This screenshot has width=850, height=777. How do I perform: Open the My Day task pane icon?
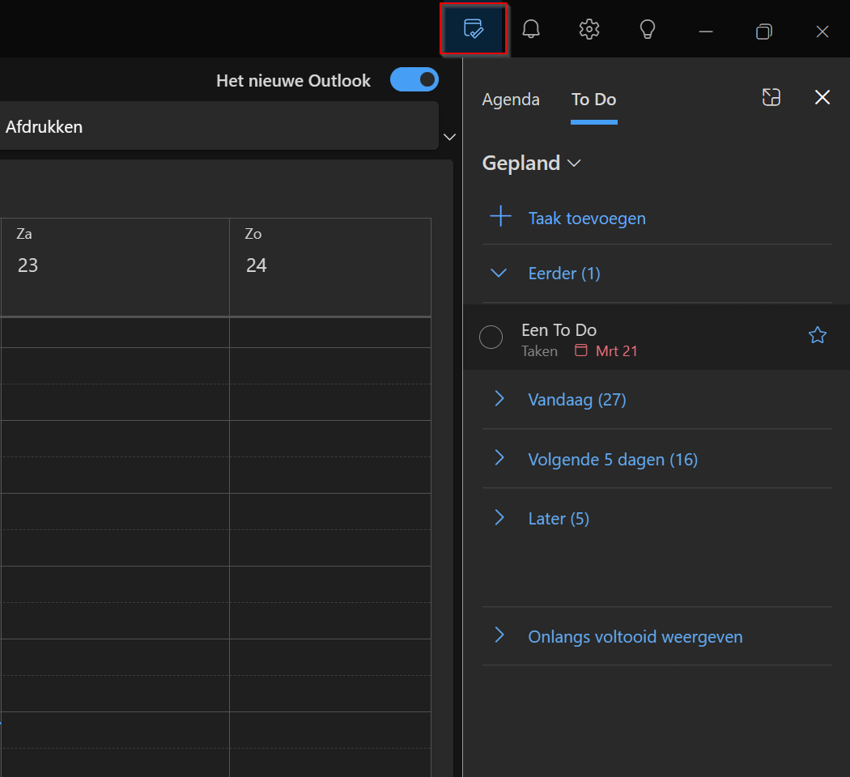point(474,28)
